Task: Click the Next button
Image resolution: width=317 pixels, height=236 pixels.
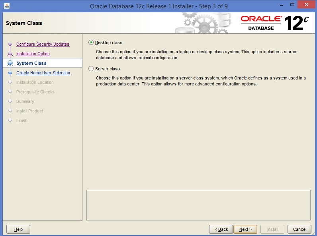Action: click(245, 229)
